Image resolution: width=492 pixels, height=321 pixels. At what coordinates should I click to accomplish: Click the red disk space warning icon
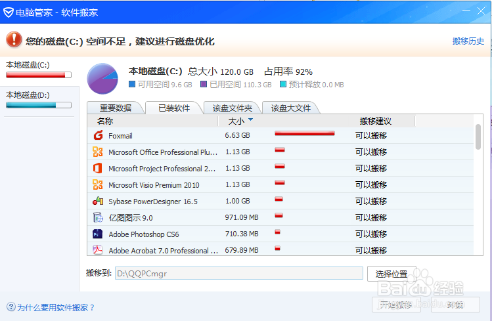14,40
